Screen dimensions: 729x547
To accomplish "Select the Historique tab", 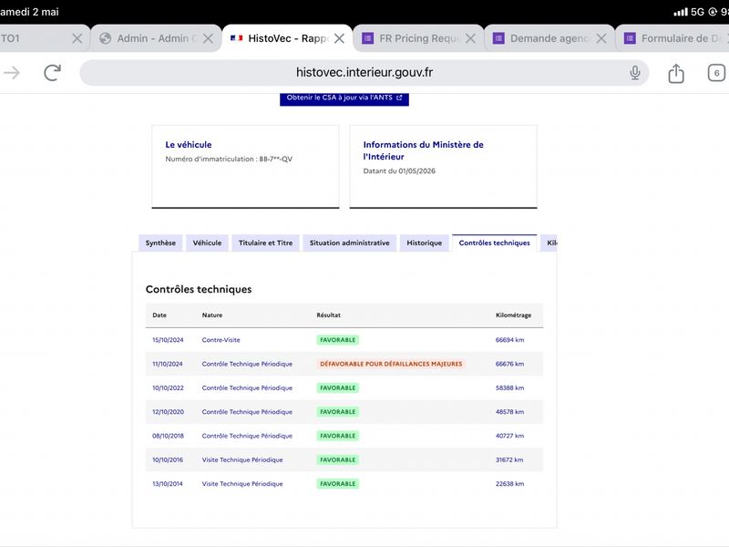I will (425, 243).
